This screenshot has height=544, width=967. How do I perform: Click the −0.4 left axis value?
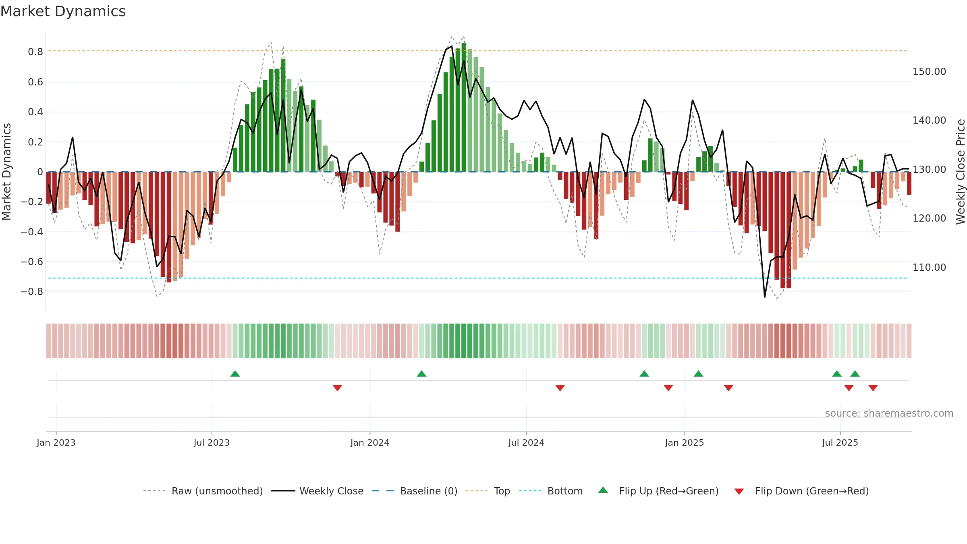[x=32, y=232]
